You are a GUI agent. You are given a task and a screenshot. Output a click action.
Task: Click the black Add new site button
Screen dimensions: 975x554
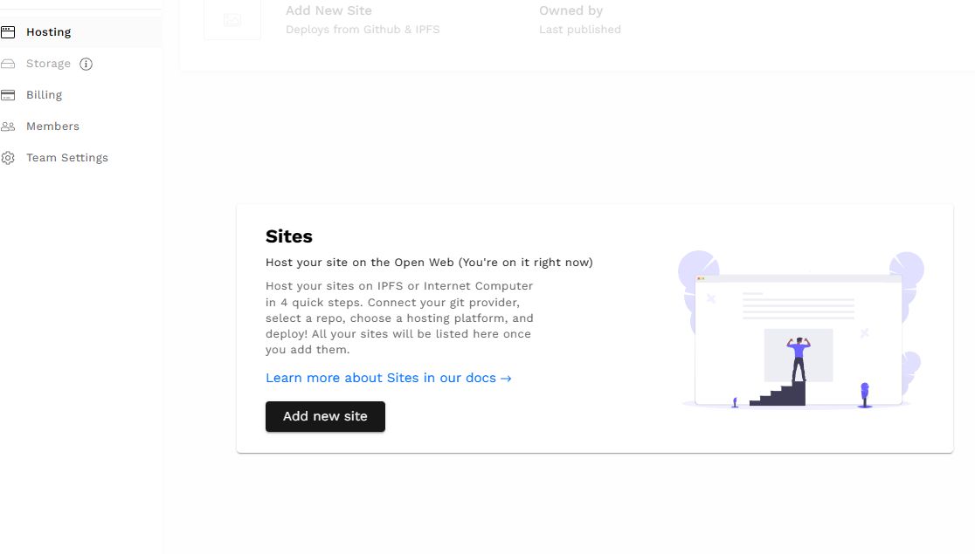[x=325, y=416]
